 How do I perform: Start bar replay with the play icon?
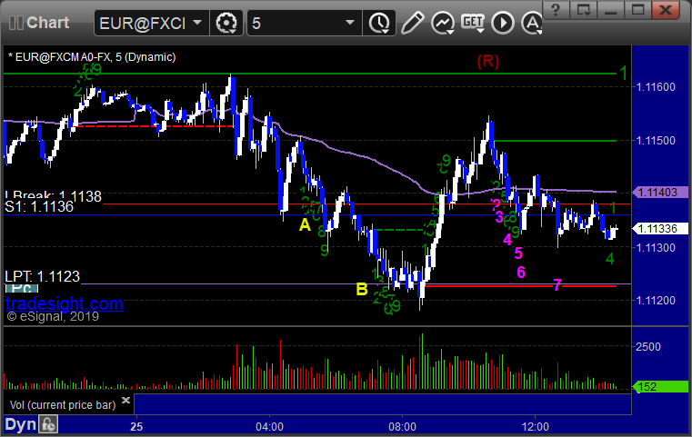click(503, 23)
